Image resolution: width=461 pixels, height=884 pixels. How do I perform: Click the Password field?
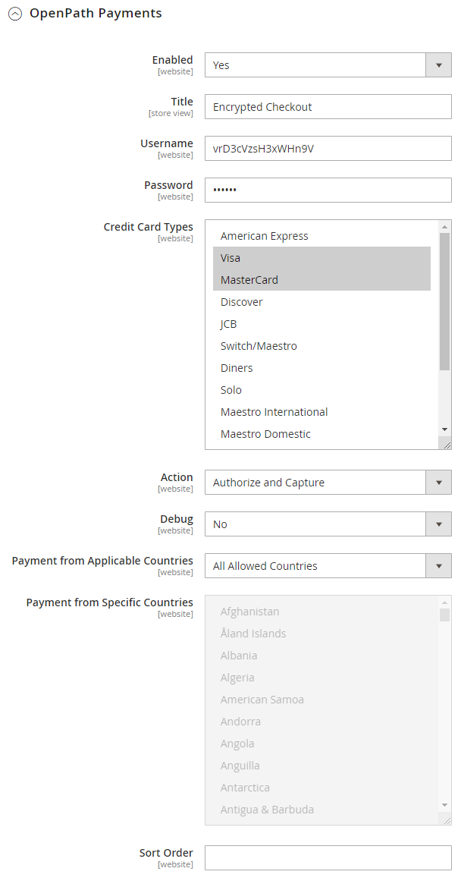(328, 190)
